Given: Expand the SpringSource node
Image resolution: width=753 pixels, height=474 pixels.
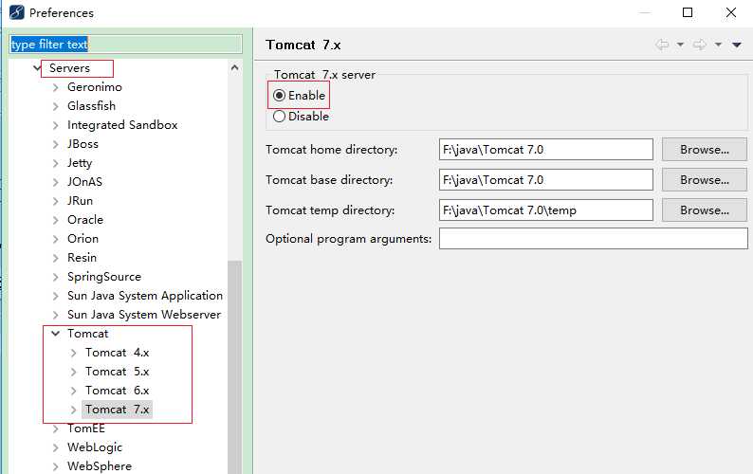Looking at the screenshot, I should 56,277.
